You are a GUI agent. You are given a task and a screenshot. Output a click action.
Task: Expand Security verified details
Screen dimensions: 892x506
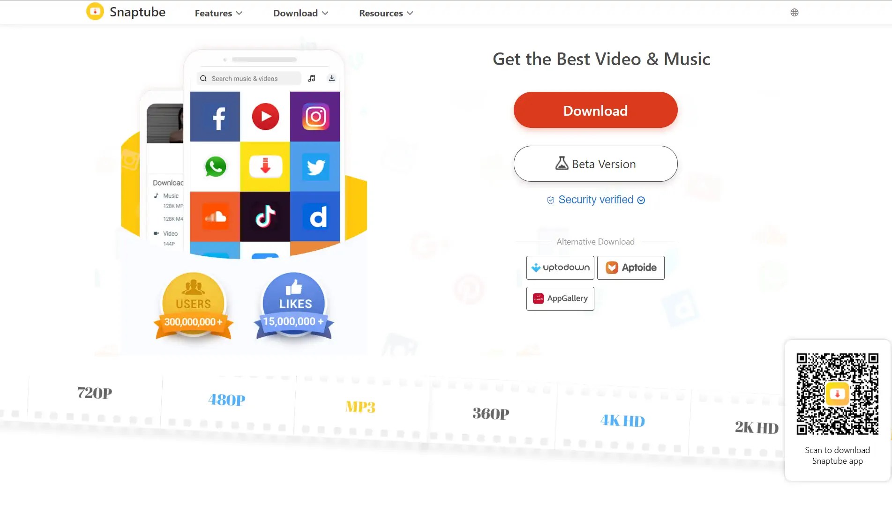[596, 200]
